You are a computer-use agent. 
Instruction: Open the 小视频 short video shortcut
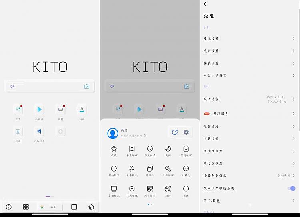pyautogui.click(x=39, y=109)
